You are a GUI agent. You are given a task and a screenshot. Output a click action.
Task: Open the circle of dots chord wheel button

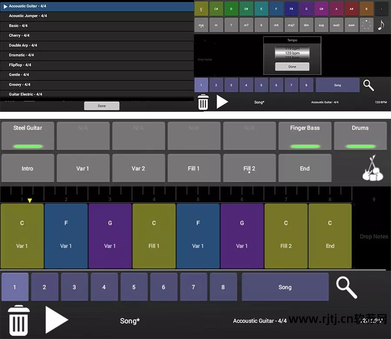[366, 25]
